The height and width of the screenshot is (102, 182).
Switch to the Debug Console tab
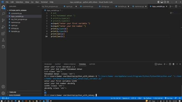70,64
